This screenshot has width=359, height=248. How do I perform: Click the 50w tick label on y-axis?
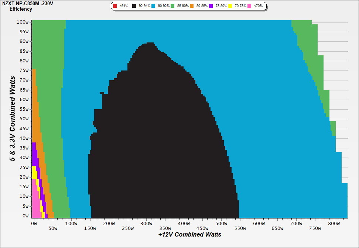[x=24, y=119]
